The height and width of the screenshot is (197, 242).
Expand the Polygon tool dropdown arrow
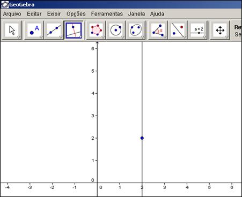(103, 37)
